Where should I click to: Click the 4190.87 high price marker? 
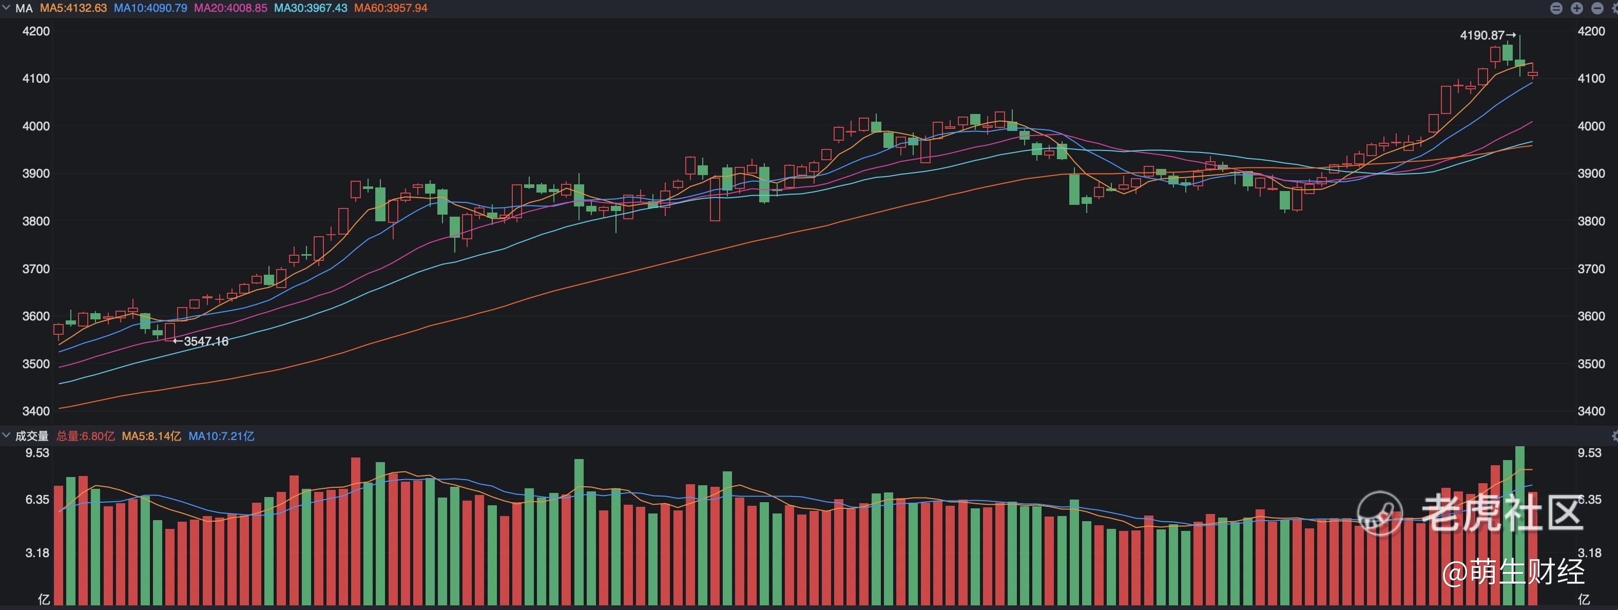tap(1487, 35)
